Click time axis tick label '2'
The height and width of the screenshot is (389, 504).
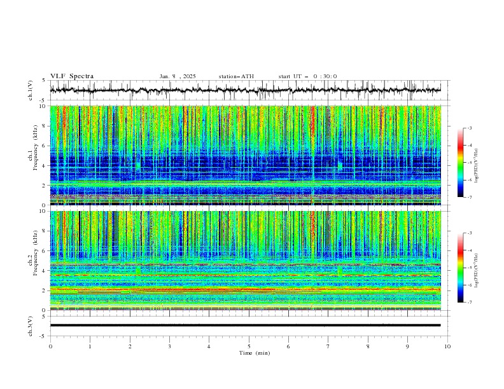tap(130, 346)
